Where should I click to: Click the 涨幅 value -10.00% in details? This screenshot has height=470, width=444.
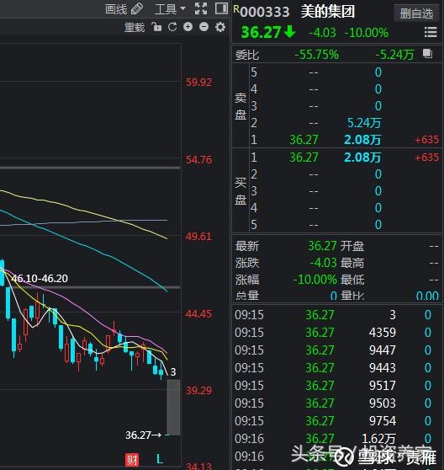(315, 280)
